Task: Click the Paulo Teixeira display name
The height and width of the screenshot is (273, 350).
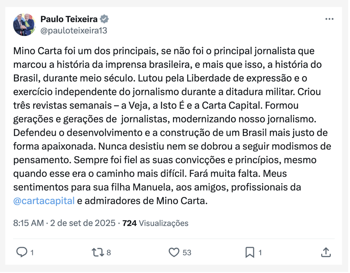Action: pos(70,19)
